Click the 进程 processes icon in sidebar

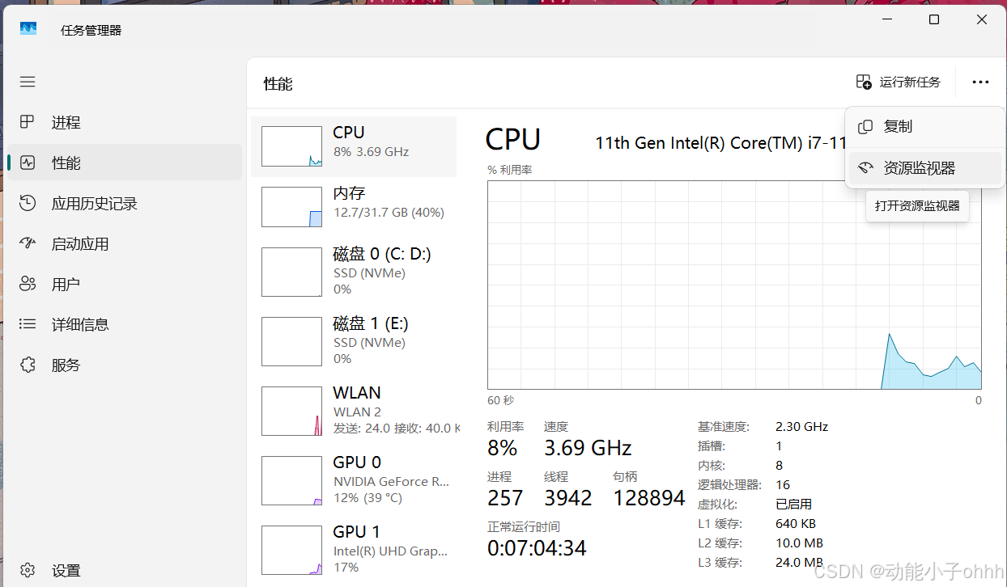(28, 122)
